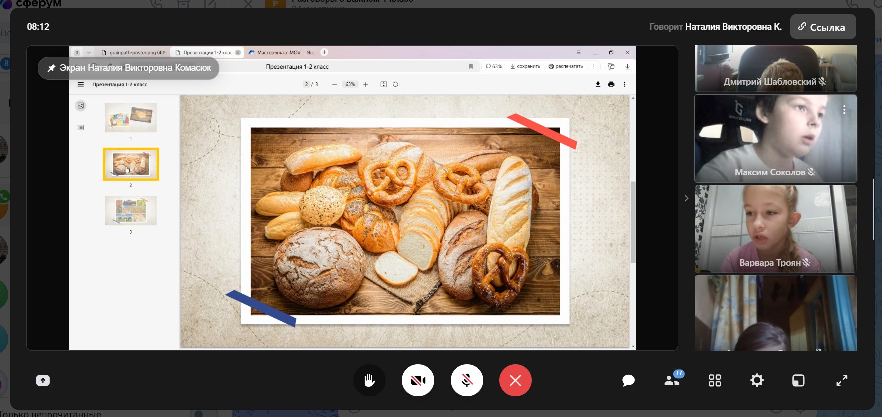Open the tab group counter showing 3
The image size is (882, 417).
click(77, 52)
